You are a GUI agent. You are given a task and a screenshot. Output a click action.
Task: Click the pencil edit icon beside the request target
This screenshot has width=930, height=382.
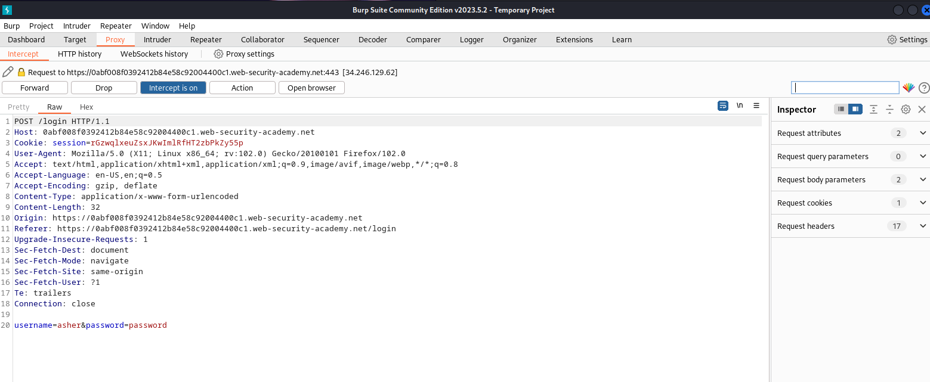pos(8,72)
